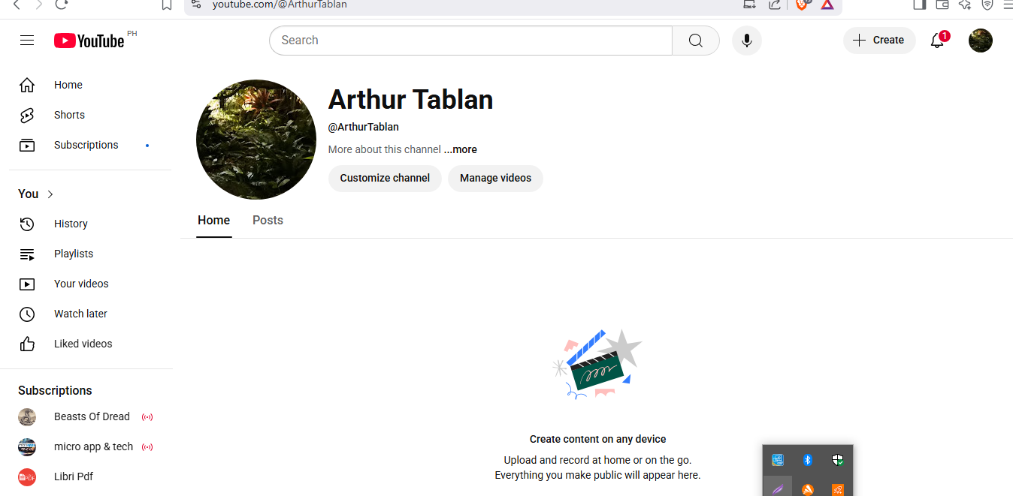Screen dimensions: 1013x496
Task: Open site settings icon in address bar
Action: coord(196,5)
